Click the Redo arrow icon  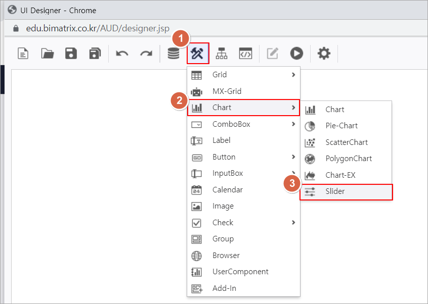pos(146,54)
